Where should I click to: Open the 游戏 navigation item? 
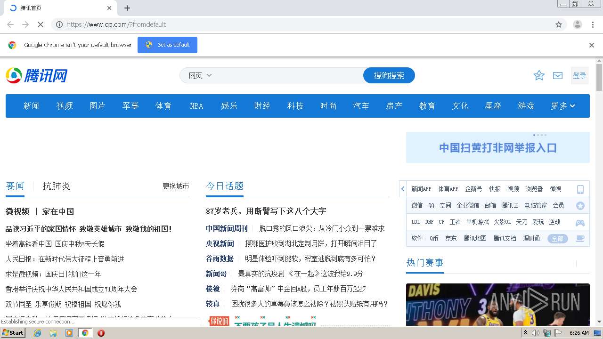click(526, 106)
